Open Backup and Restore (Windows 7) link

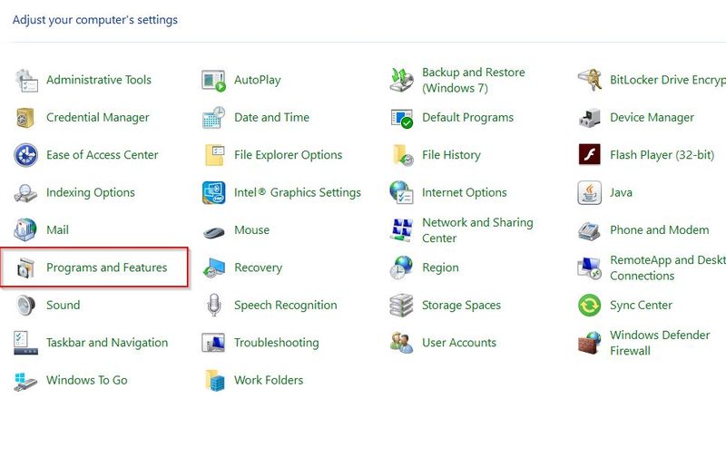pos(473,80)
